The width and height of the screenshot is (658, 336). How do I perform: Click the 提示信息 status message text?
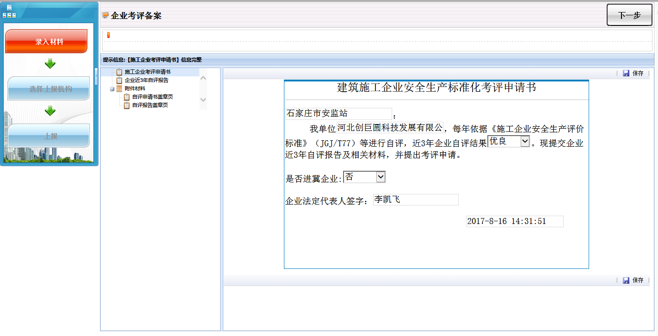coord(152,60)
